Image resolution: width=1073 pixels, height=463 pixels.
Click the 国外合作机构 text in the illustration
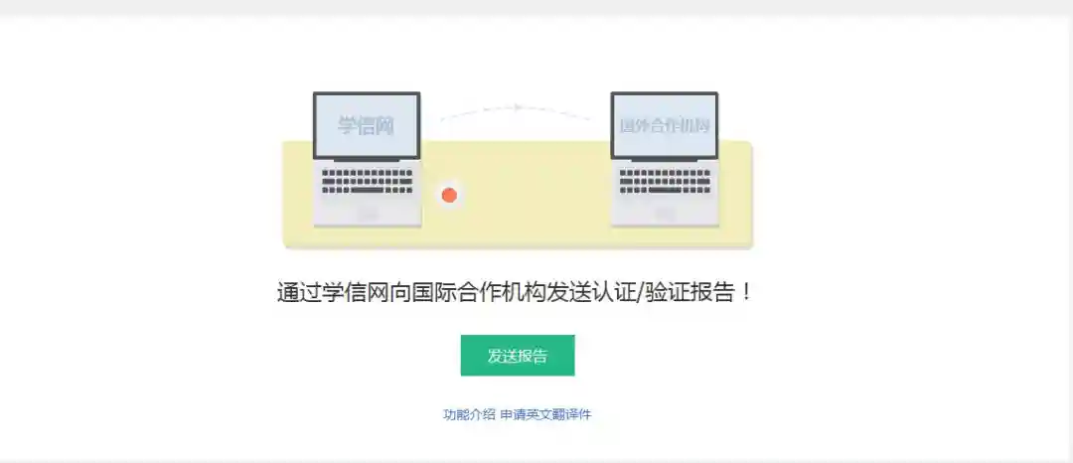pos(665,126)
